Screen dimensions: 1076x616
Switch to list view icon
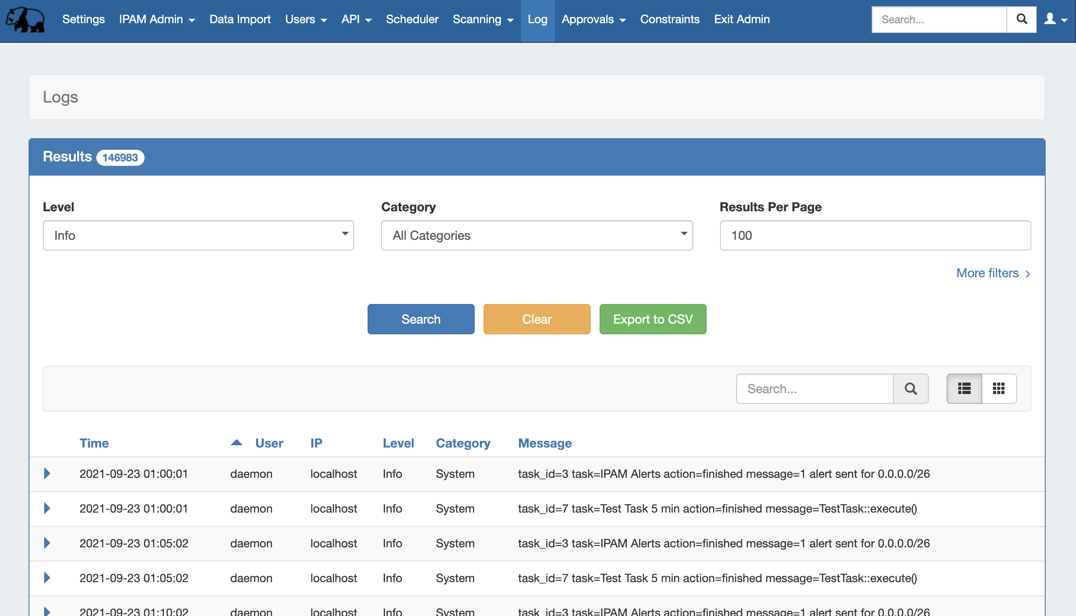click(x=964, y=389)
